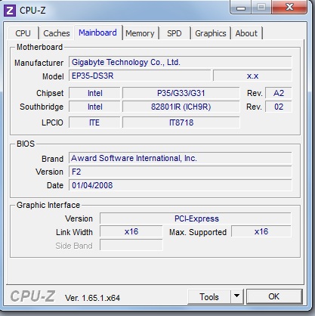This screenshot has height=316, width=315.
Task: Click the BIOS Brand field Award Software International
Action: pos(181,158)
